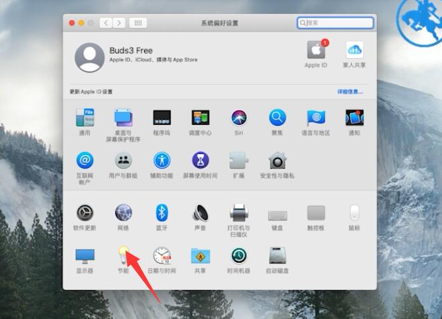The width and height of the screenshot is (442, 319).
Task: Click the user profile avatar
Action: click(x=90, y=58)
